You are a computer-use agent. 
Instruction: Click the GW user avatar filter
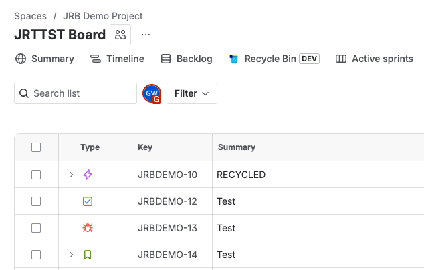152,94
